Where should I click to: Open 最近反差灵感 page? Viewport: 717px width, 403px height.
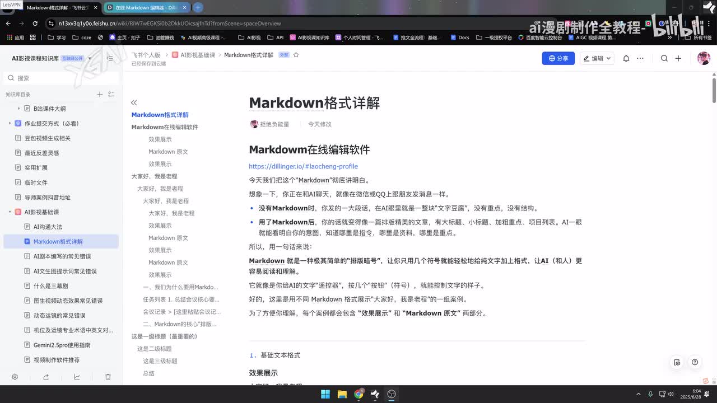pos(41,153)
